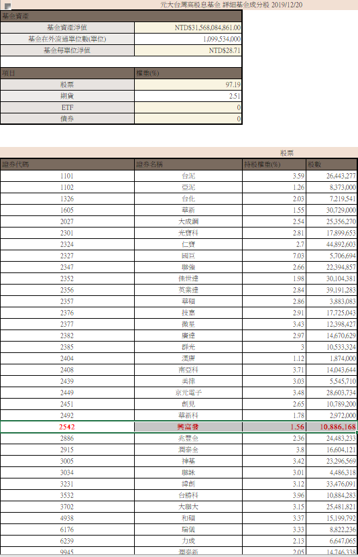Viewport: 358px width, 557px height.
Task: Click the 債券 row label
Action: pos(67,119)
